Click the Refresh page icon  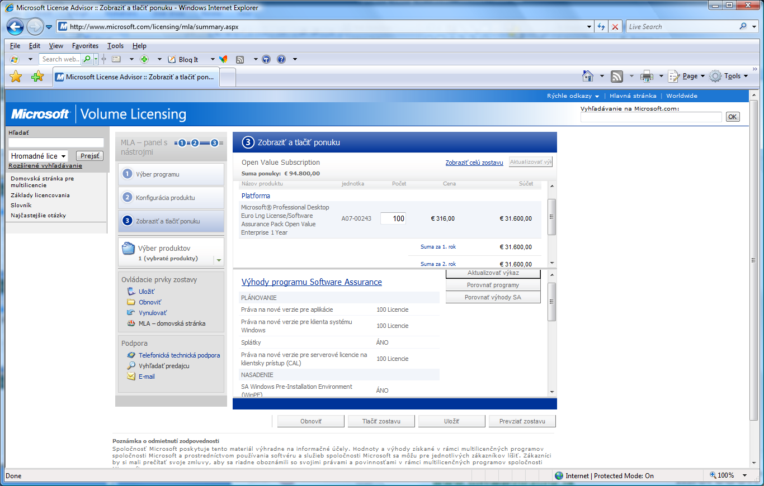601,27
